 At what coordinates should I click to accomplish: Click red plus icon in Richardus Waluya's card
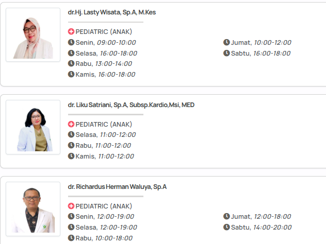[x=71, y=206]
